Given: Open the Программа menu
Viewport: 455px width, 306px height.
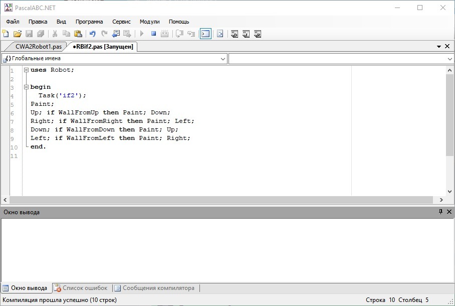Looking at the screenshot, I should (89, 22).
